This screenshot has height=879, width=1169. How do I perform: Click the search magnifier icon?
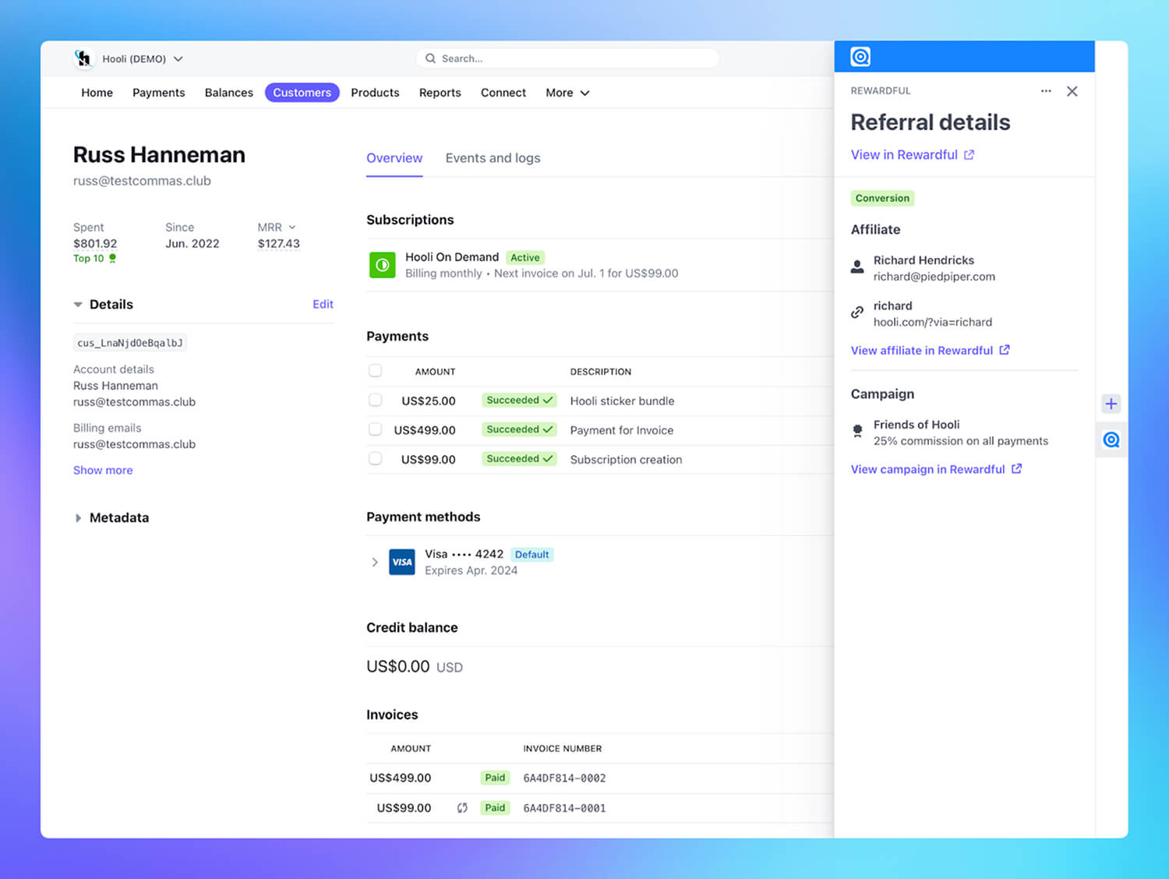pos(430,58)
